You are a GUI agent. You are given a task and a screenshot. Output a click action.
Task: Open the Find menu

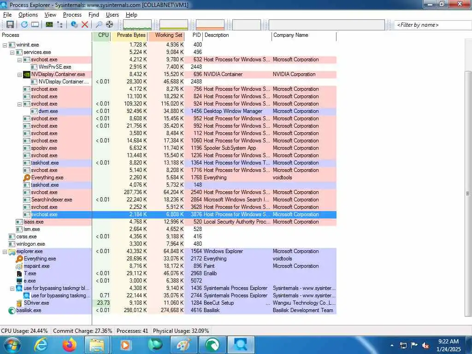(x=94, y=14)
